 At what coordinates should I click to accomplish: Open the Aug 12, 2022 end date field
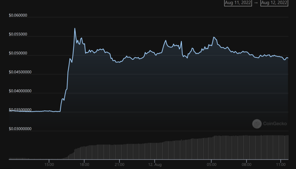(274, 3)
